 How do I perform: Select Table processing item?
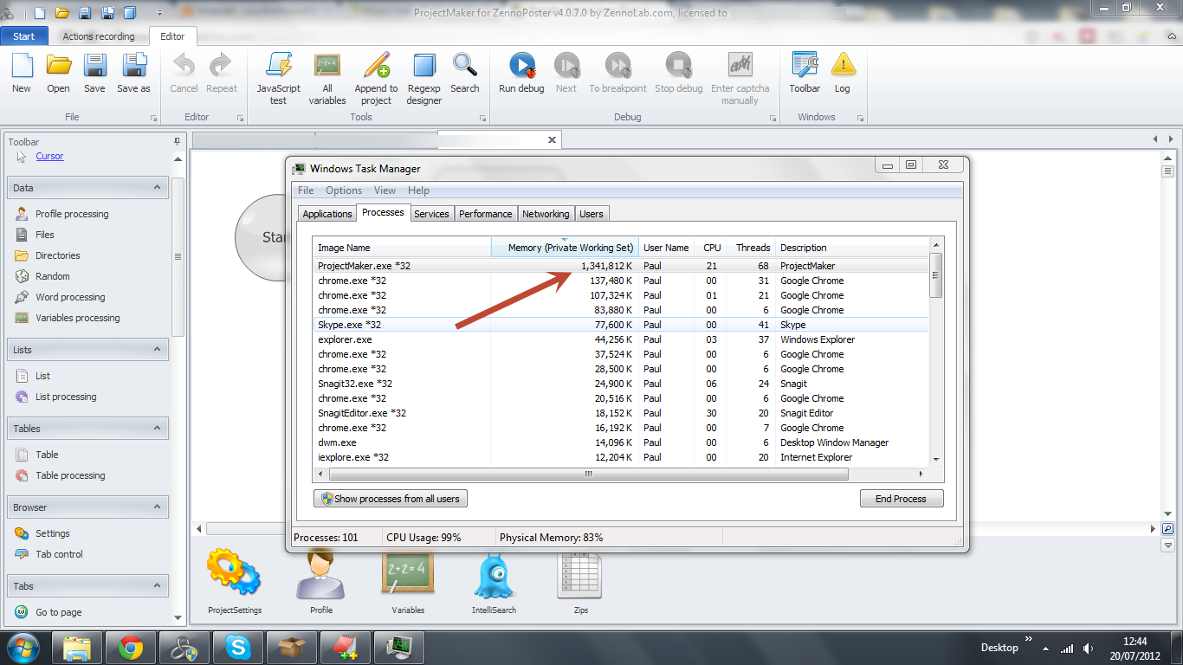click(70, 475)
